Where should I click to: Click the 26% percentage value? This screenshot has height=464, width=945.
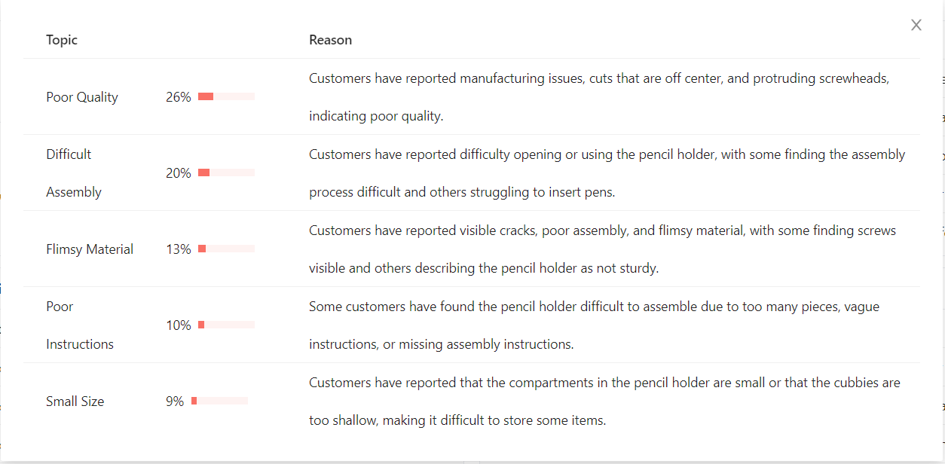coord(179,97)
